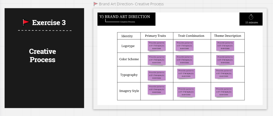Click the stopwatch icon above 15 minutes
The width and height of the screenshot is (273, 116).
(251, 17)
